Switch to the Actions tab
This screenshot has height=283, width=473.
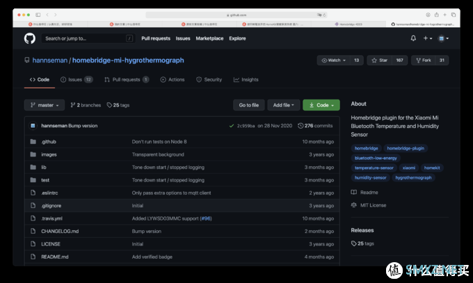point(173,80)
